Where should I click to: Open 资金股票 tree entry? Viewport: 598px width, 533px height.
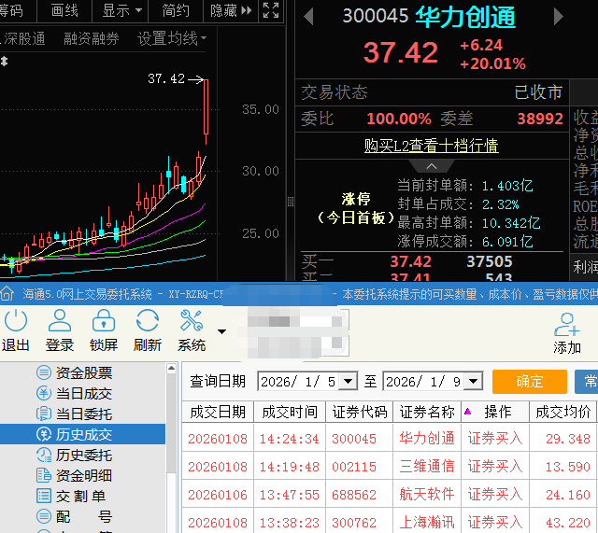(84, 372)
